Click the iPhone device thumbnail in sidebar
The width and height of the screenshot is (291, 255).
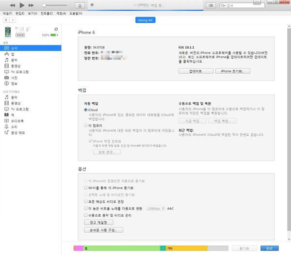tap(8, 32)
